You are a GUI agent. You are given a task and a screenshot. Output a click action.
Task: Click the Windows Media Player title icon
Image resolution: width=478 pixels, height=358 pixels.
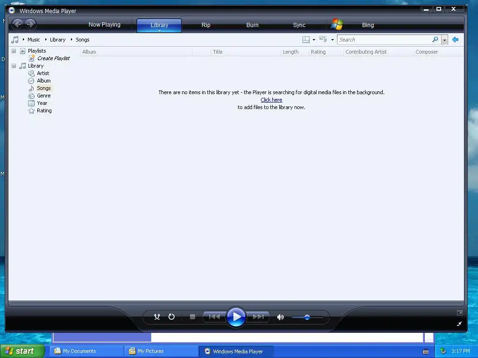click(12, 11)
